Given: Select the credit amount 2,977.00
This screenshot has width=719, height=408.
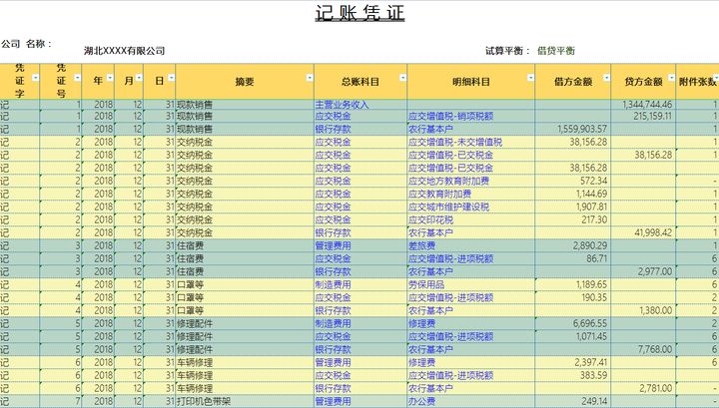Looking at the screenshot, I should pos(643,271).
